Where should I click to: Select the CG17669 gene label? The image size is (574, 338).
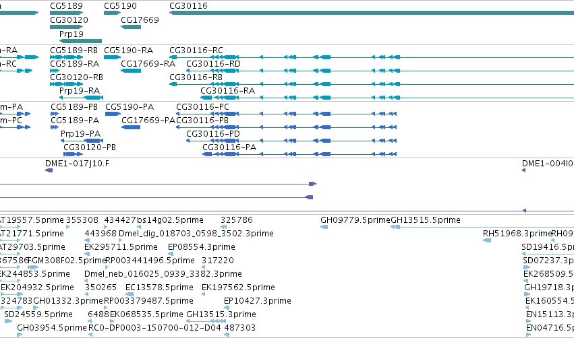click(140, 20)
